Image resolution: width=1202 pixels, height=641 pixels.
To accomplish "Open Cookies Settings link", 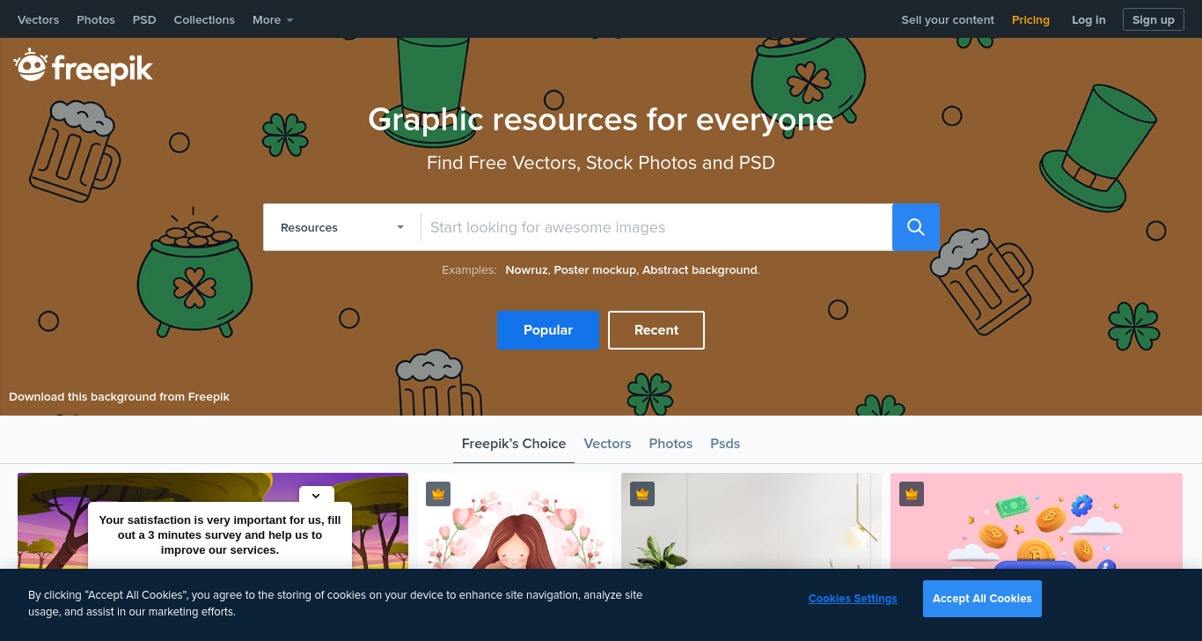I will click(x=853, y=599).
